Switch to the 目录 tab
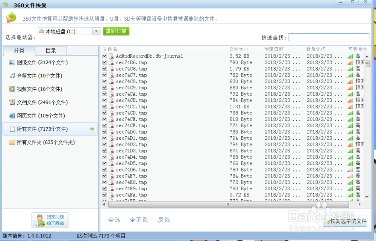 coord(51,51)
